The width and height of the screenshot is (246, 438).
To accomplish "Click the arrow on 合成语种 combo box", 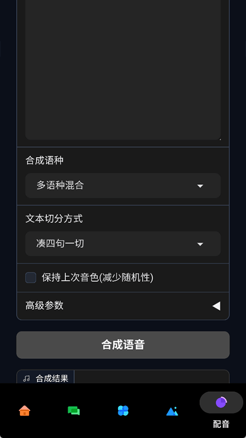I will 200,186.
